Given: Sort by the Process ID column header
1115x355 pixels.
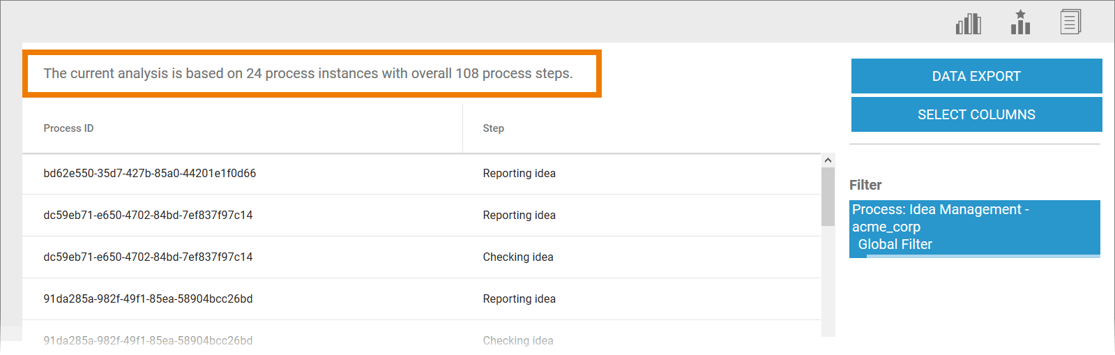Looking at the screenshot, I should 68,128.
